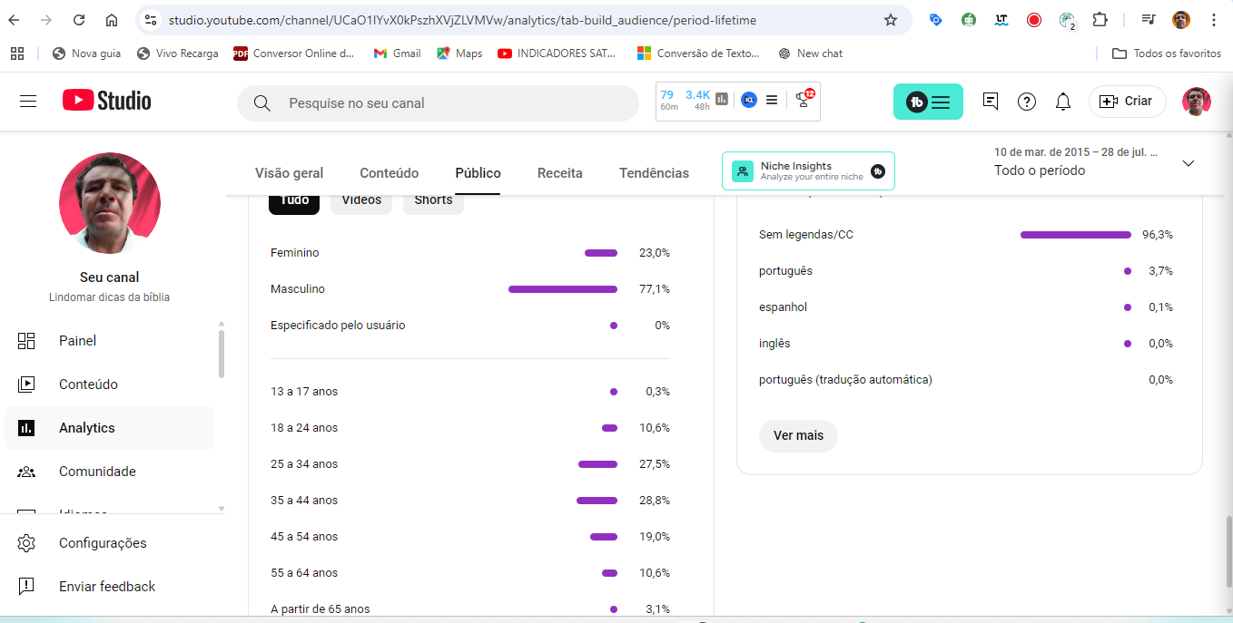Open the Niche Insights button
This screenshot has width=1233, height=623.
click(808, 170)
